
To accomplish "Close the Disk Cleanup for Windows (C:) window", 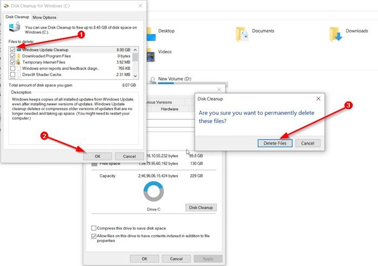I will pyautogui.click(x=140, y=6).
